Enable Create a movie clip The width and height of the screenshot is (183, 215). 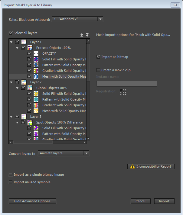click(98, 70)
